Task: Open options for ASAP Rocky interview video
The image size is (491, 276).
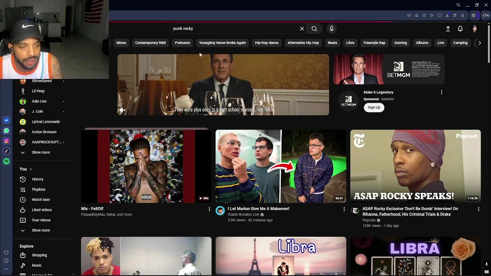Action: point(478,209)
